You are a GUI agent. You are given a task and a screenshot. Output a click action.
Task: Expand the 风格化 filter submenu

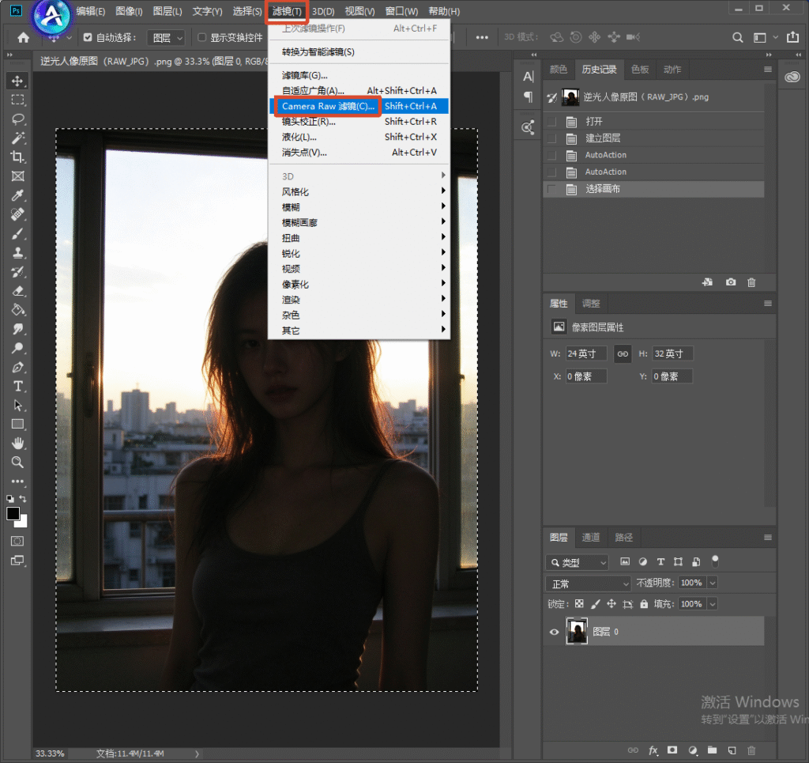(359, 191)
